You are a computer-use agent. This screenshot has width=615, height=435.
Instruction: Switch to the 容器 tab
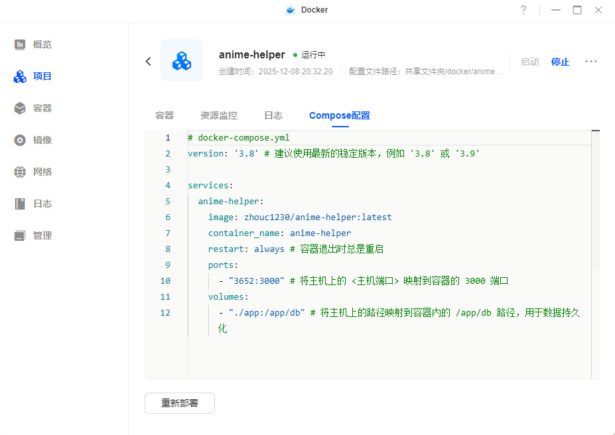[165, 115]
